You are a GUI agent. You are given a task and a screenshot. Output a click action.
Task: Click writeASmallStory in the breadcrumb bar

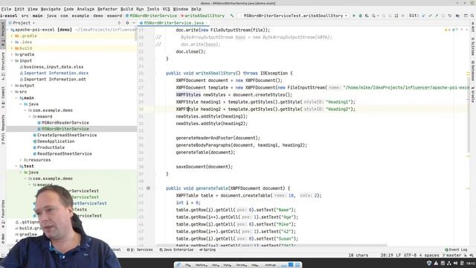click(202, 16)
